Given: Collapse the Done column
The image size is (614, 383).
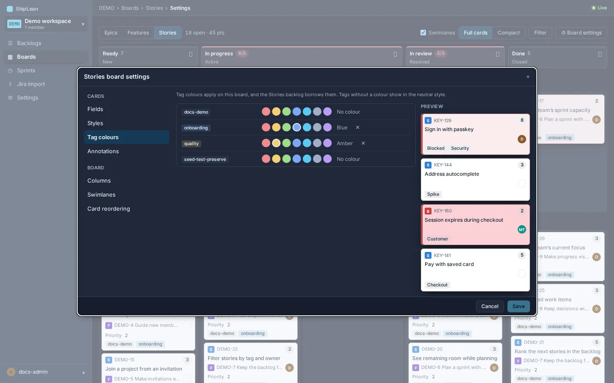Looking at the screenshot, I should [600, 54].
